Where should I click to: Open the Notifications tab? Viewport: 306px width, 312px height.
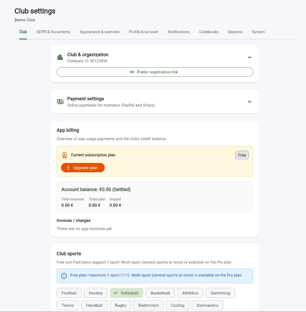pyautogui.click(x=178, y=32)
